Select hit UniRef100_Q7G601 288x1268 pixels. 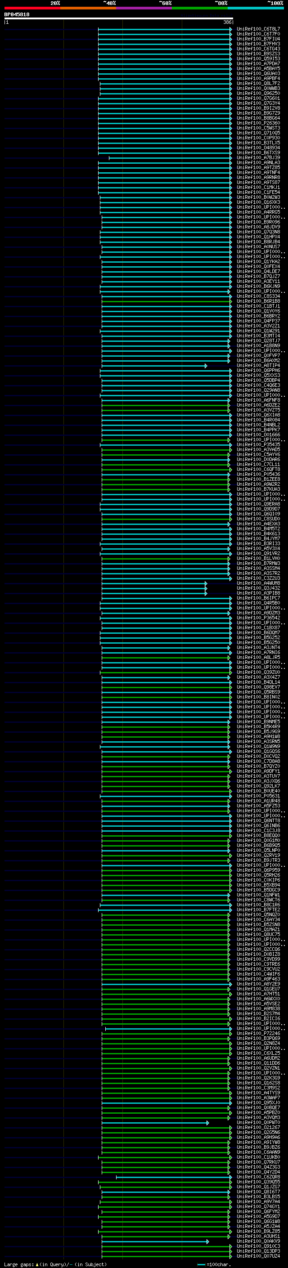[258, 99]
